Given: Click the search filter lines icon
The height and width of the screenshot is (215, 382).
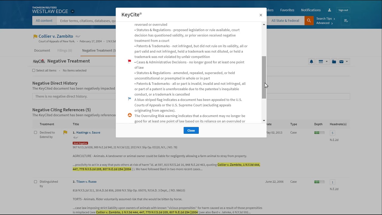Looking at the screenshot, I should pos(346,21).
